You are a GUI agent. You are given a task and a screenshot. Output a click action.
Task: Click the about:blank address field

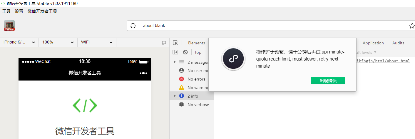271,26
